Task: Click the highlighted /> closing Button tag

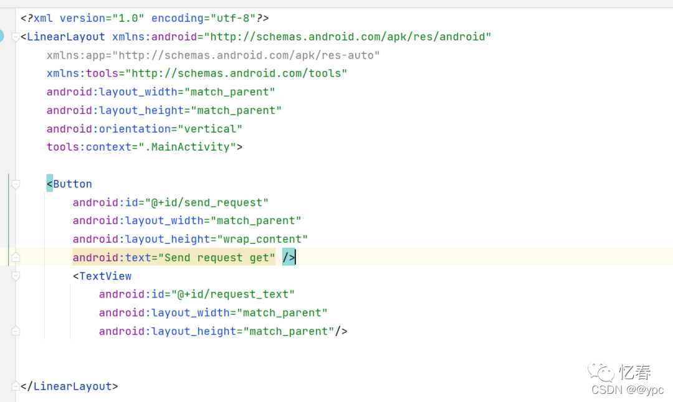Action: coord(289,257)
